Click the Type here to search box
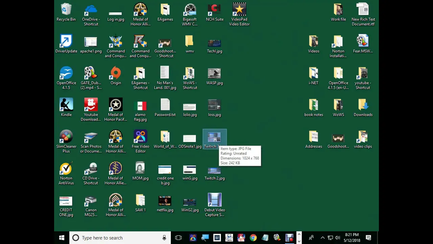433x244 pixels. (120, 238)
